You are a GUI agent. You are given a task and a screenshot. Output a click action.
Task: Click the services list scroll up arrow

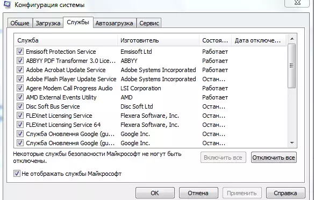(x=292, y=39)
